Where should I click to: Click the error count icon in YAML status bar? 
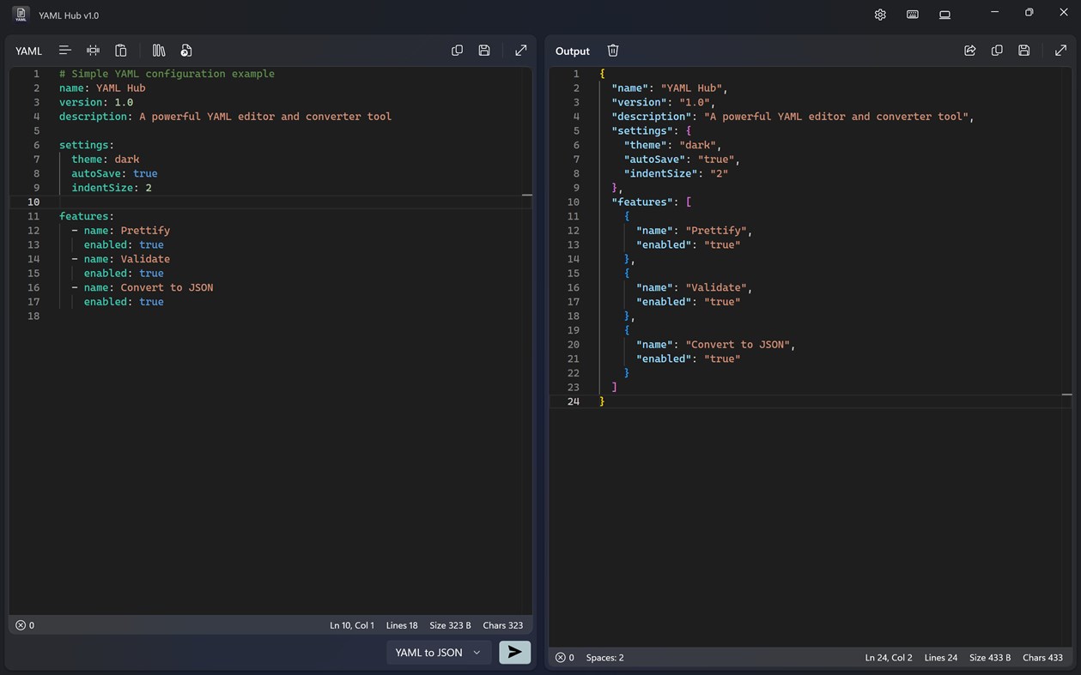[21, 625]
